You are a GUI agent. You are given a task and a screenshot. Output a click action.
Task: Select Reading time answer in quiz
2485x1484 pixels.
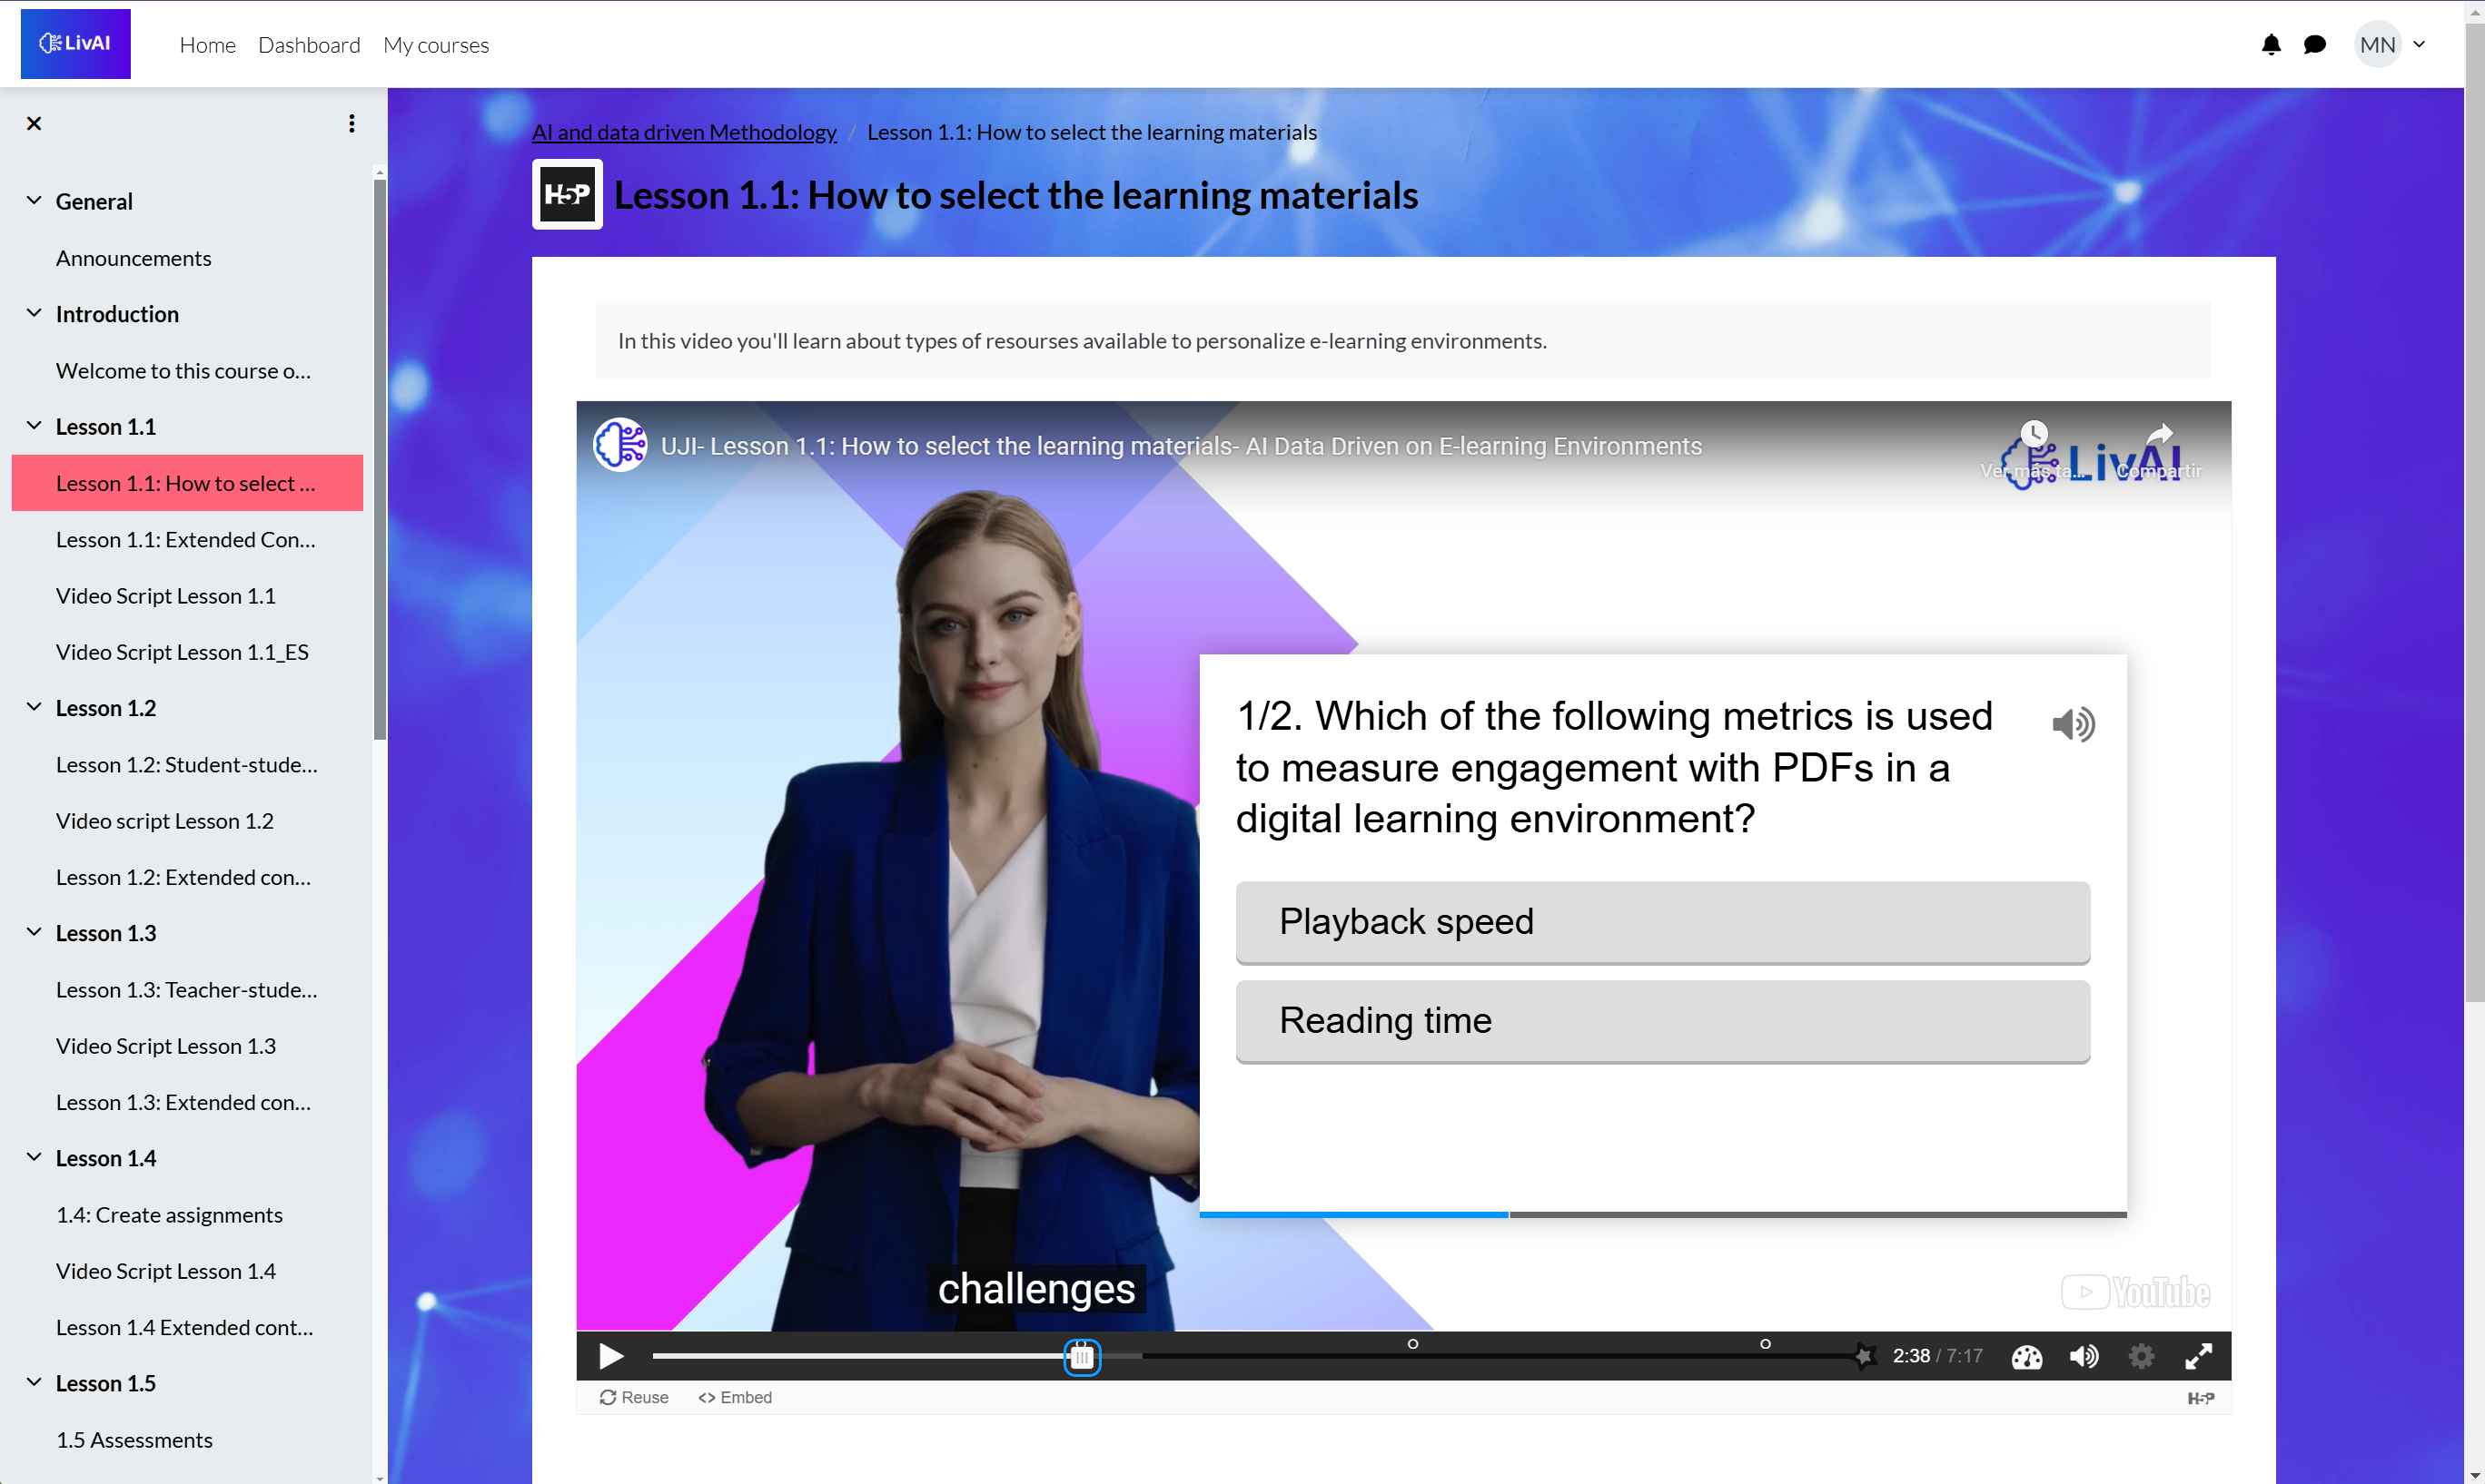pyautogui.click(x=1659, y=1019)
